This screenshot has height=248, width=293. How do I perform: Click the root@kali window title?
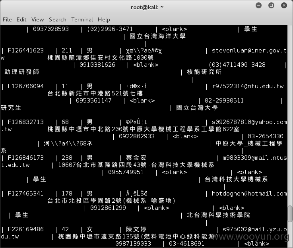point(147,8)
